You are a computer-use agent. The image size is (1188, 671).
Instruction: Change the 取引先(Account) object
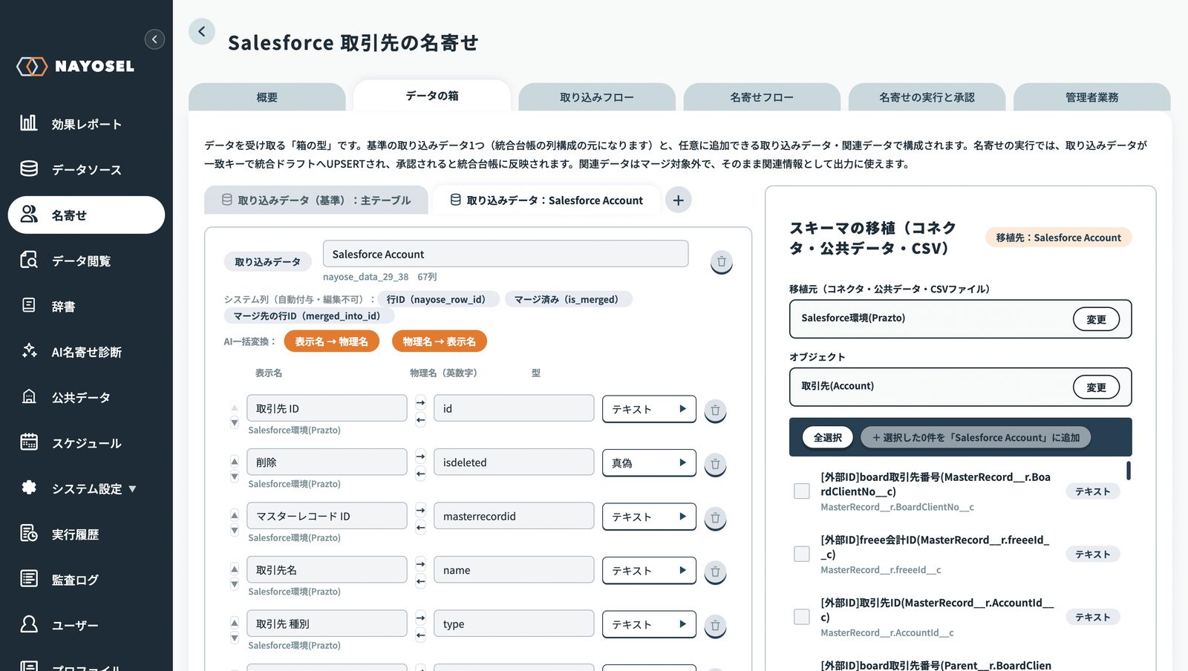click(1096, 387)
